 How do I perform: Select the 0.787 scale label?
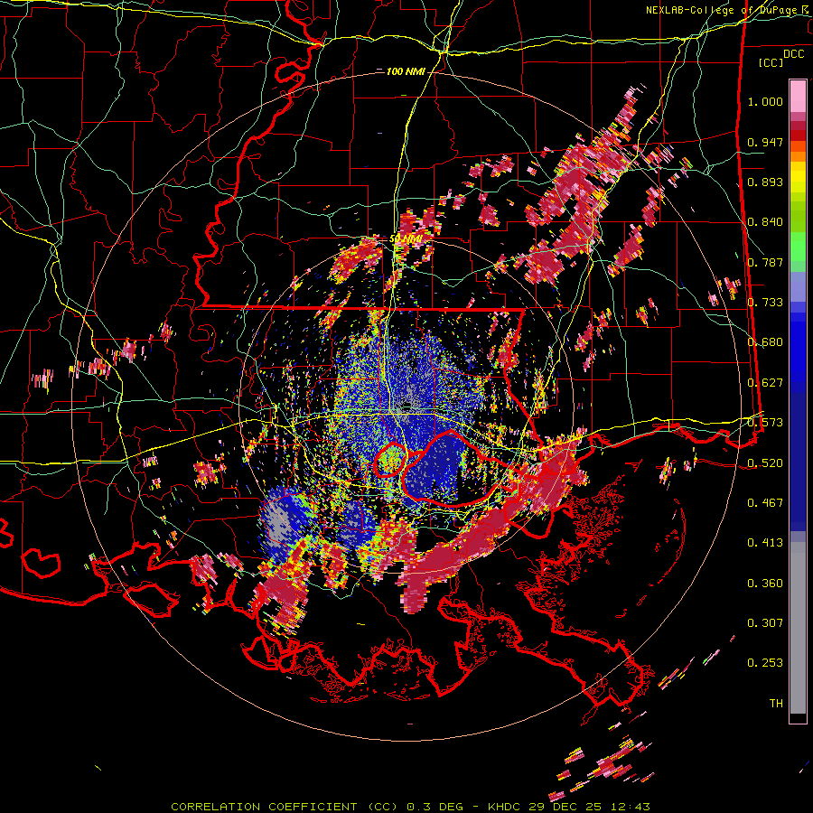(x=765, y=262)
